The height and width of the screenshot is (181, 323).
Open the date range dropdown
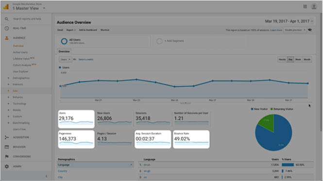pyautogui.click(x=289, y=21)
